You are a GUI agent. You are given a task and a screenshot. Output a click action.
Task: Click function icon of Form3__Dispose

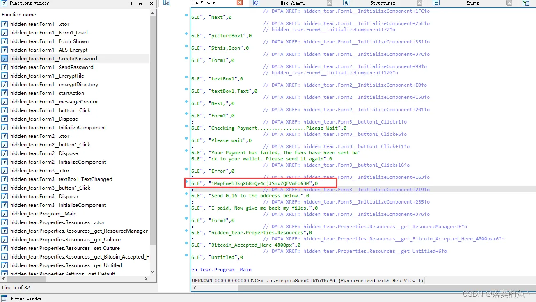tap(5, 196)
